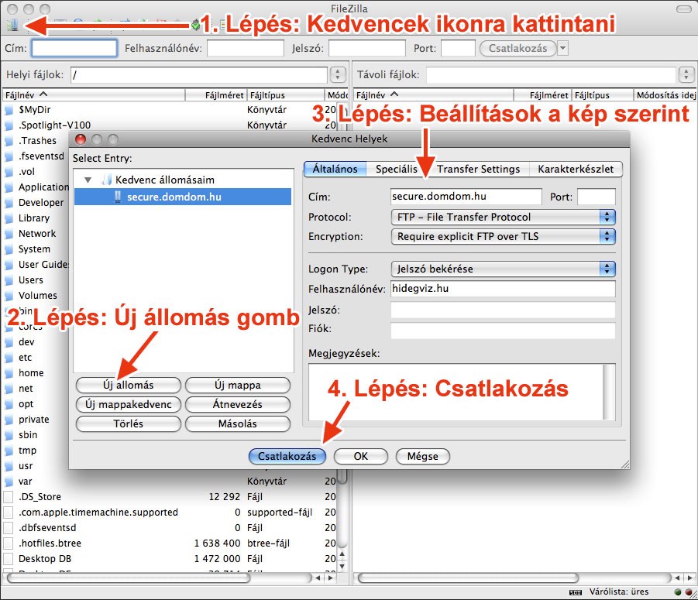Click the file icon beside Desktop DB
The image size is (698, 600).
pos(8,559)
